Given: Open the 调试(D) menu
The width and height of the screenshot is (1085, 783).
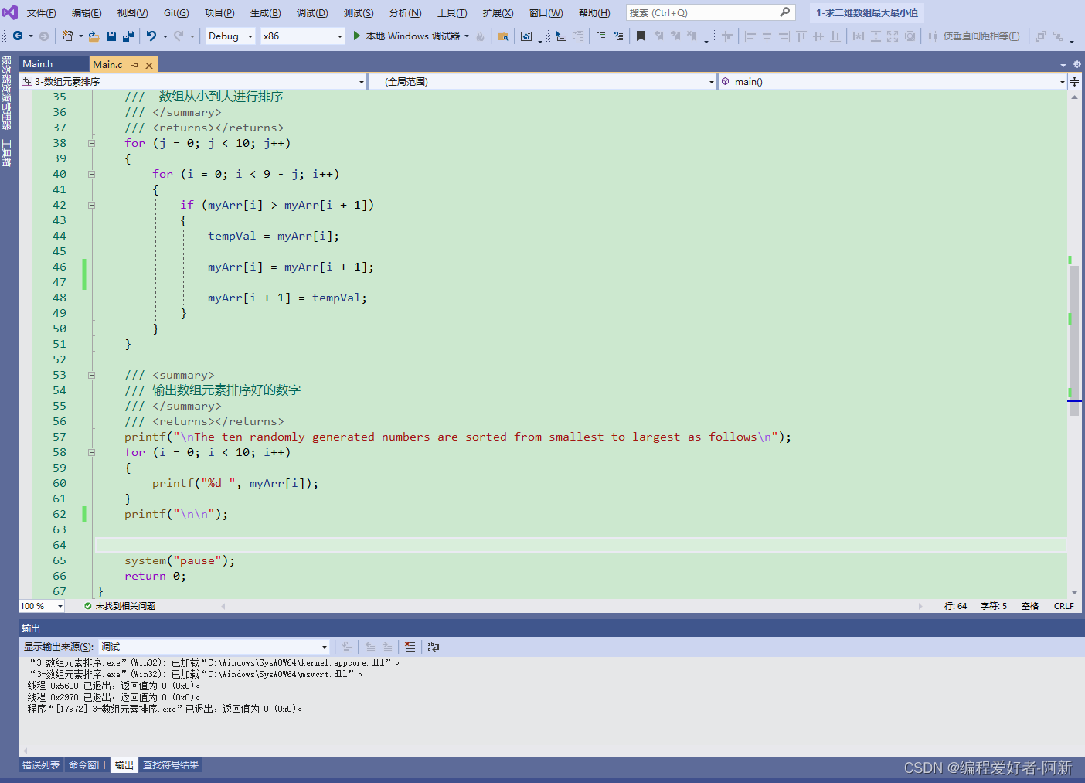Looking at the screenshot, I should point(312,13).
